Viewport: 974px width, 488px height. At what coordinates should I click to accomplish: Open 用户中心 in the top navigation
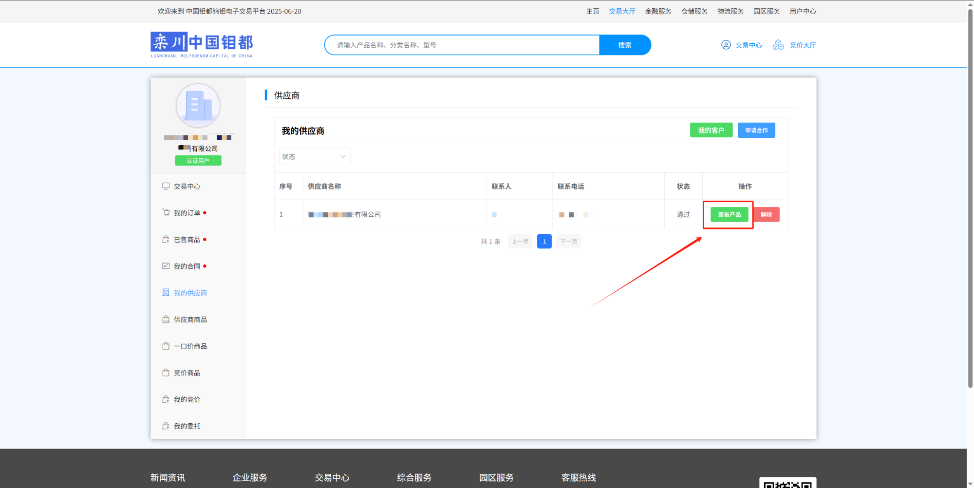803,11
